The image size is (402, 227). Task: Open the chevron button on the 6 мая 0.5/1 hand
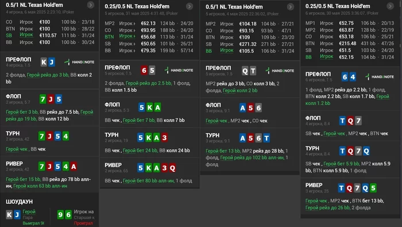(x=91, y=5)
